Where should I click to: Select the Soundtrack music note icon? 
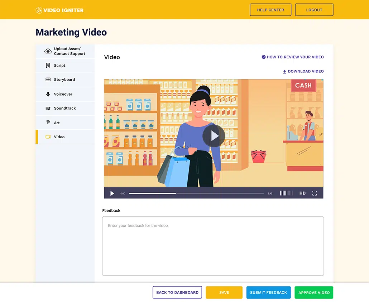coord(48,108)
